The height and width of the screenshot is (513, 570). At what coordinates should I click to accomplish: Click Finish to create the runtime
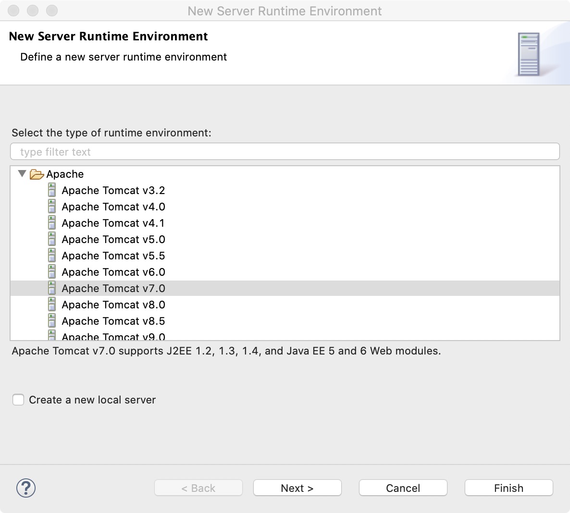509,488
